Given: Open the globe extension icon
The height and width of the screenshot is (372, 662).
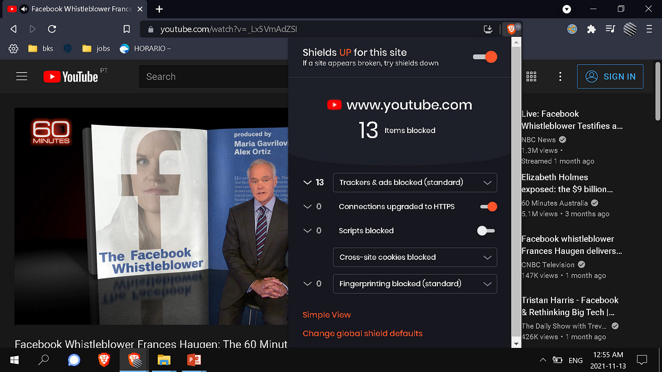Looking at the screenshot, I should click(x=572, y=29).
